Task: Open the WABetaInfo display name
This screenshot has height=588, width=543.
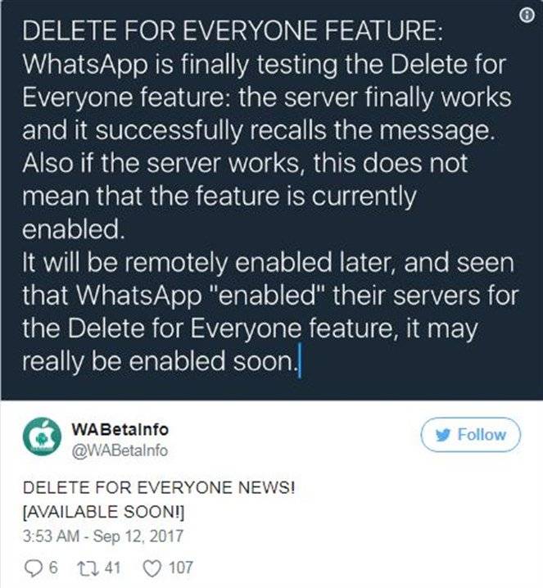Action: [x=120, y=429]
